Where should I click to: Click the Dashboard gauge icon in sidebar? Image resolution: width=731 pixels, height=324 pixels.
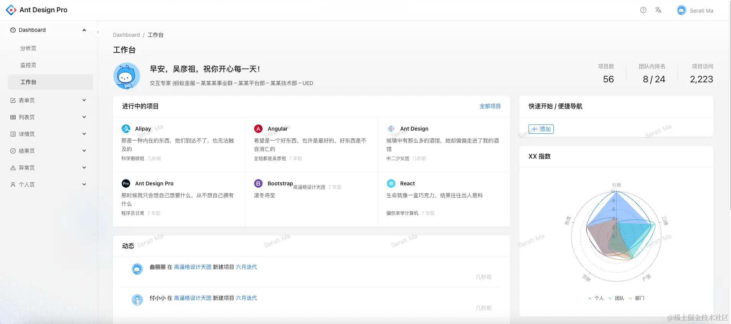(13, 30)
